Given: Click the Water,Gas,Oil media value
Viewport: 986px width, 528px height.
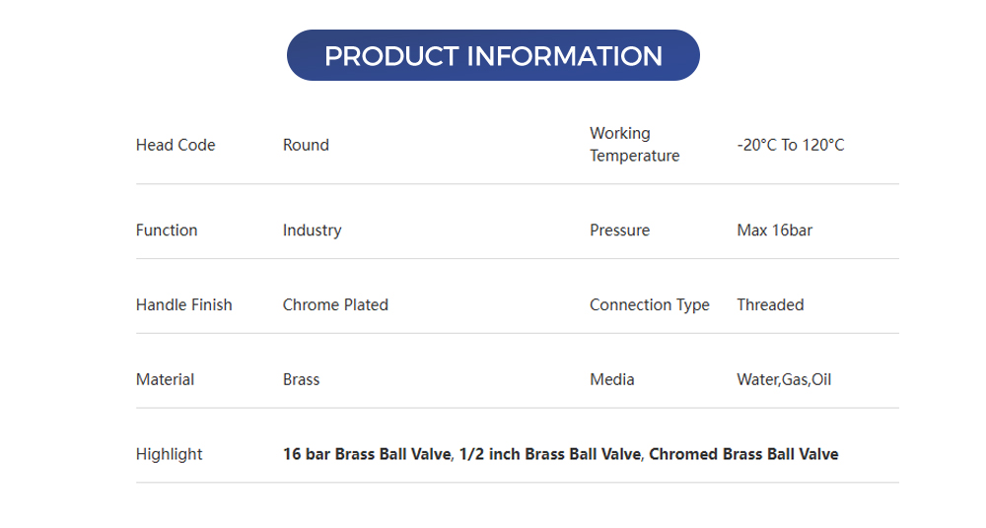Looking at the screenshot, I should [x=784, y=380].
